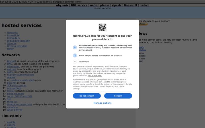Open the ripcalc top menu item
The width and height of the screenshot is (205, 128).
pyautogui.click(x=117, y=5)
